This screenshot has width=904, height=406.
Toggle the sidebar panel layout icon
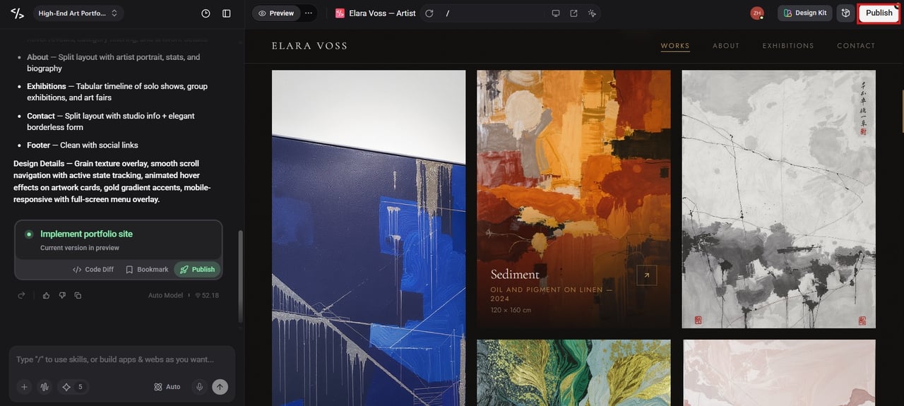pos(227,13)
